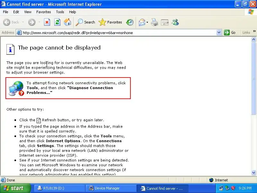Open the Favorites pane from the toolbar star
The height and width of the screenshot is (193, 257).
pyautogui.click(x=110, y=22)
